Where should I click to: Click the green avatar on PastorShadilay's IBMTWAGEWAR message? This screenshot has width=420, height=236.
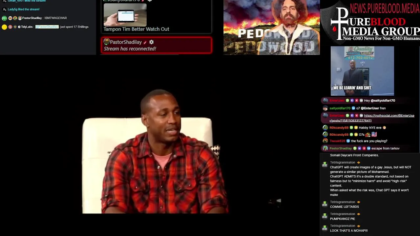click(4, 18)
